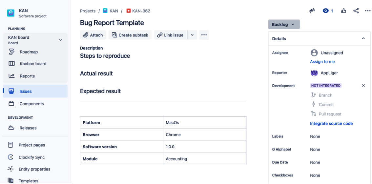Click the feedback megaphone icon
372x184 pixels.
point(312,11)
